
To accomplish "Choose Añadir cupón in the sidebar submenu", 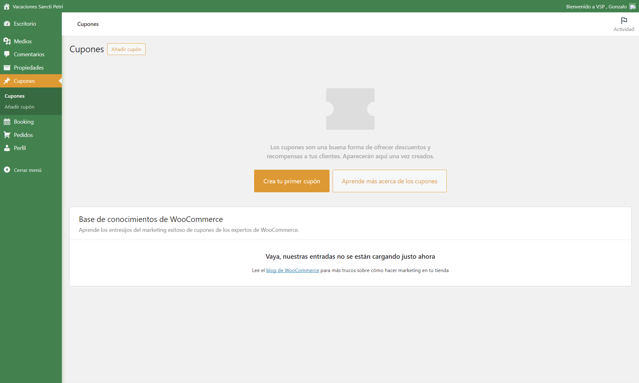I will pos(19,107).
